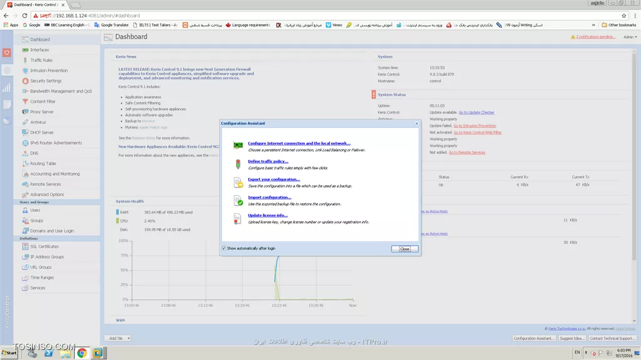Toggle Show automatically after login checkbox
This screenshot has height=360, width=641.
pyautogui.click(x=223, y=248)
